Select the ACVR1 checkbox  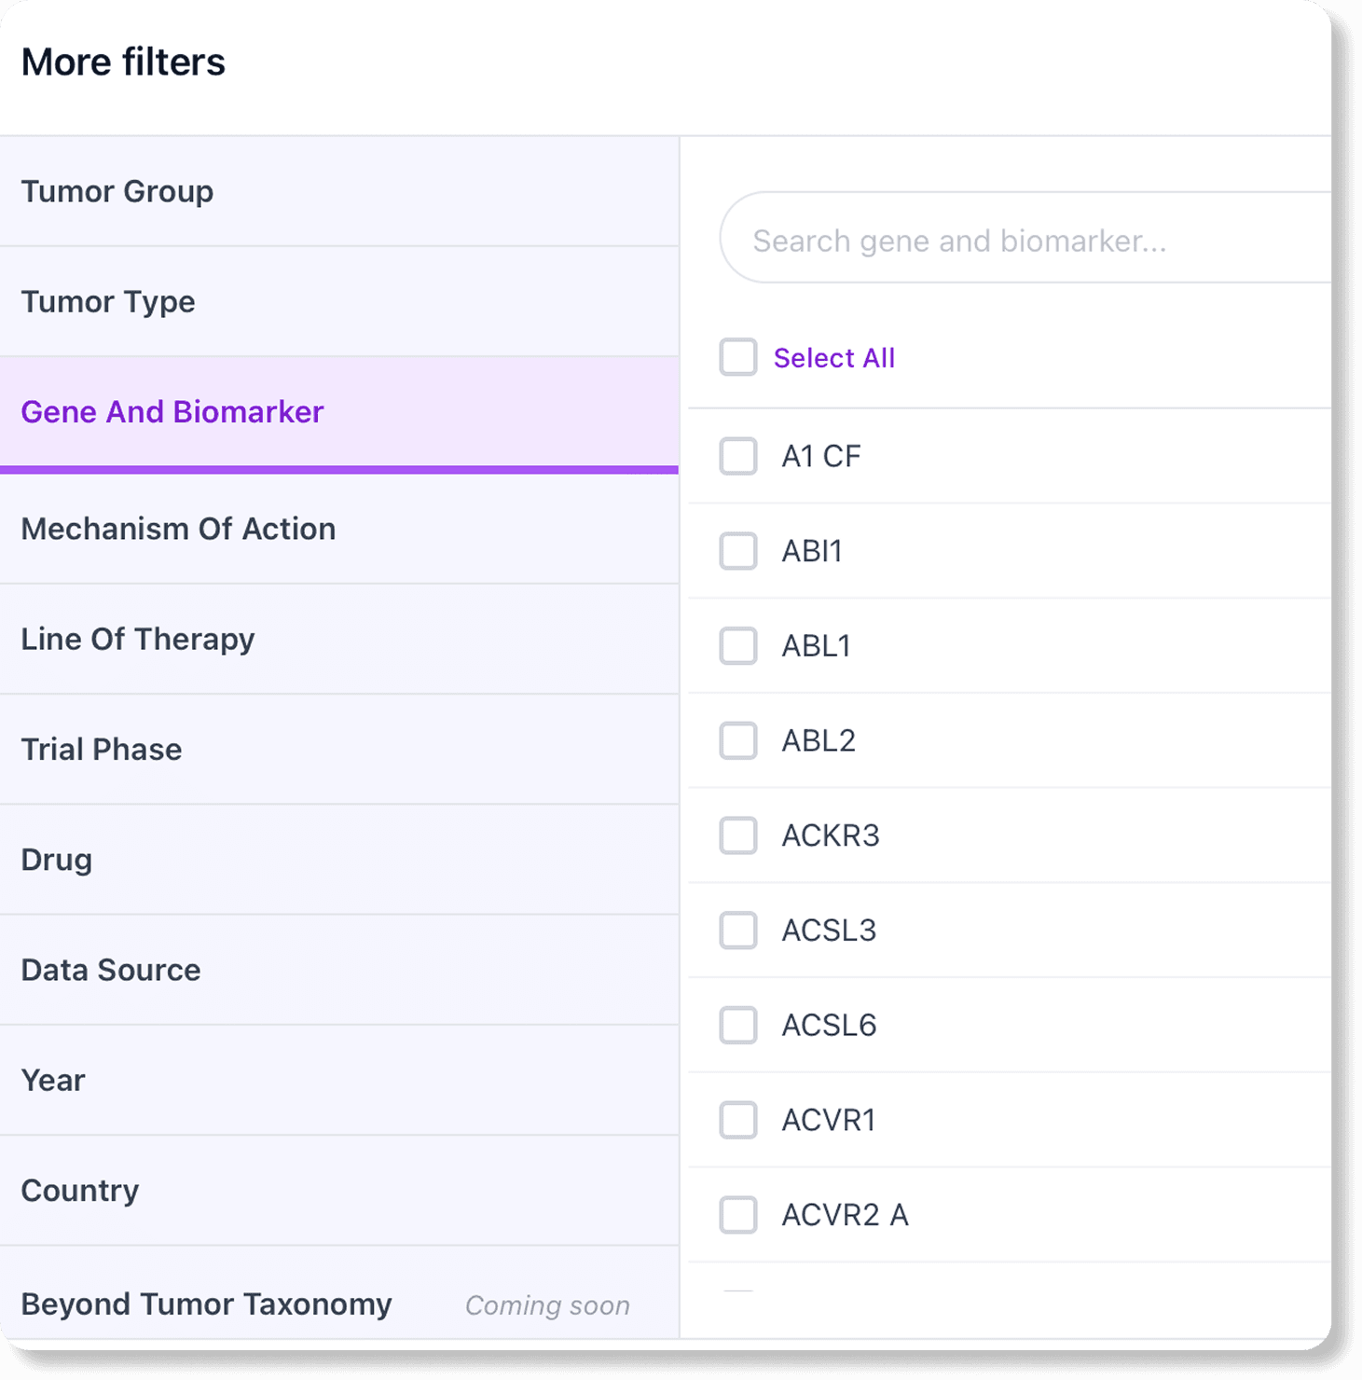pos(738,1120)
